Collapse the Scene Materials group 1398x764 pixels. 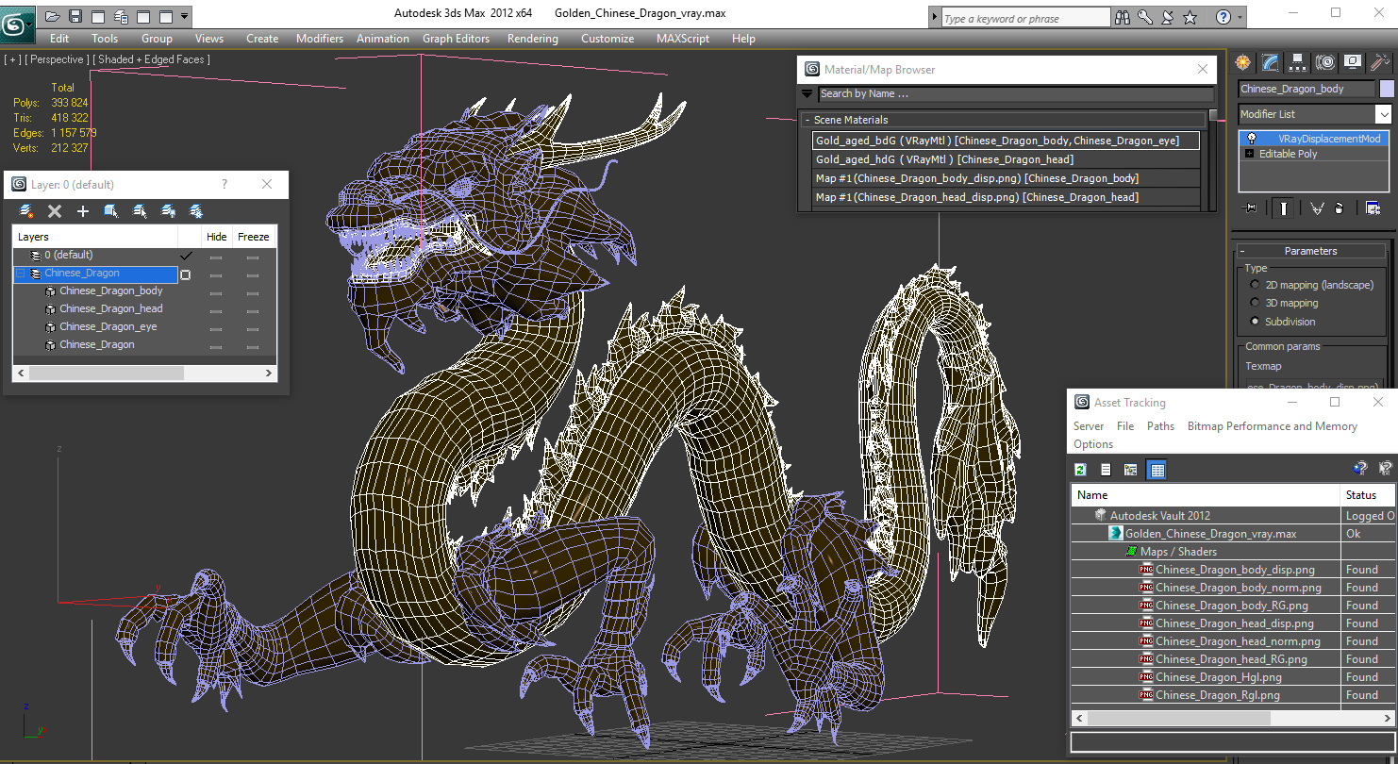point(807,120)
